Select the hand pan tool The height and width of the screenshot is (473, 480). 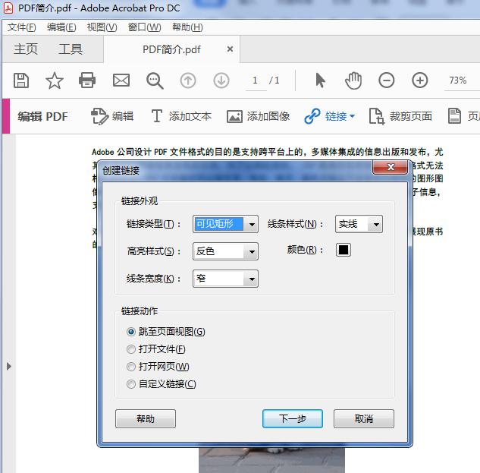coord(353,80)
